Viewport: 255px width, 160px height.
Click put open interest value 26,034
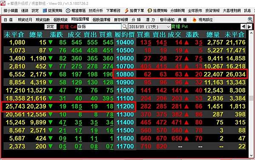[235, 74]
